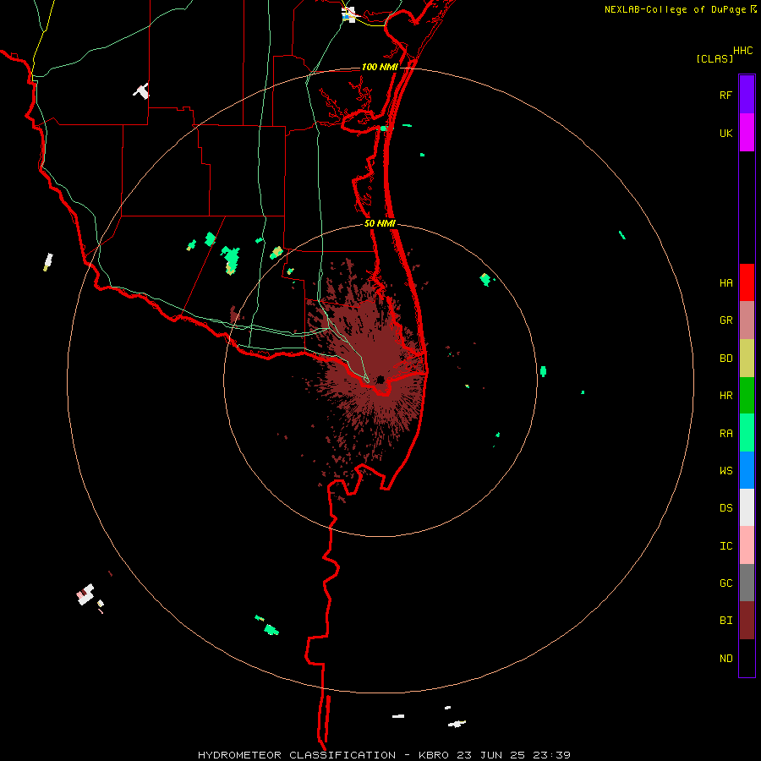Select the BI legend label
761x761 pixels.
tap(725, 621)
